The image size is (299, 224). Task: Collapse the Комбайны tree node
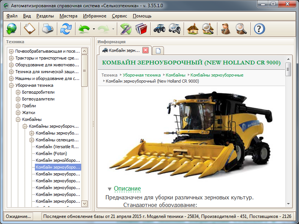pos(18,120)
